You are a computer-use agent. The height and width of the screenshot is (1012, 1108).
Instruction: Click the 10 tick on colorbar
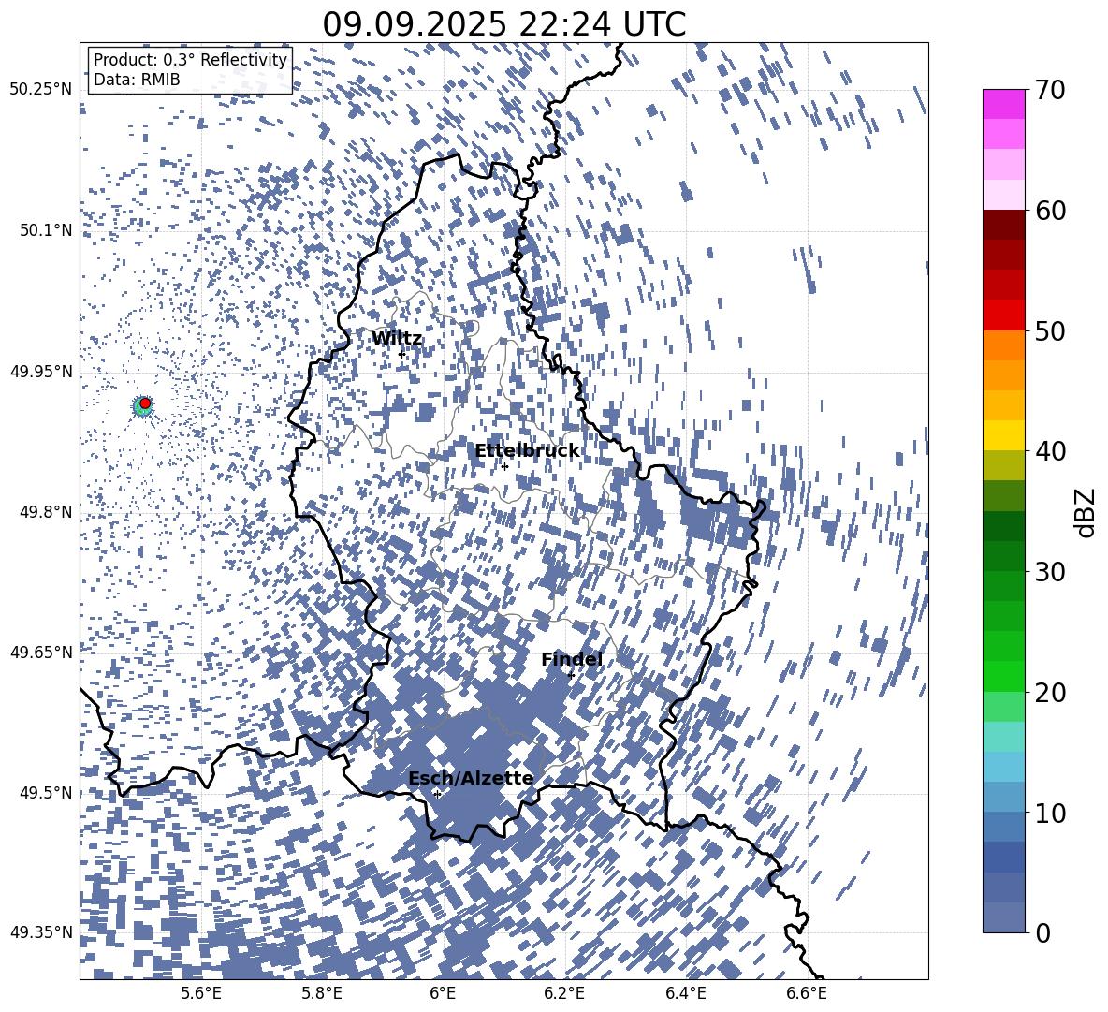1050,812
